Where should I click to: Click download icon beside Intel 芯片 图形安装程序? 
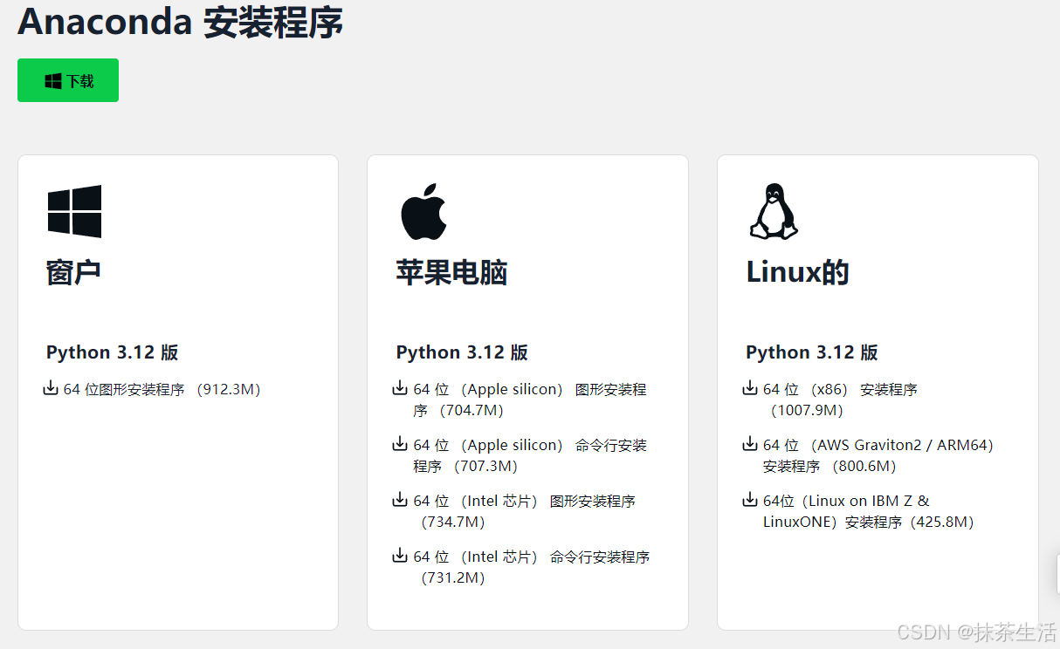(400, 500)
